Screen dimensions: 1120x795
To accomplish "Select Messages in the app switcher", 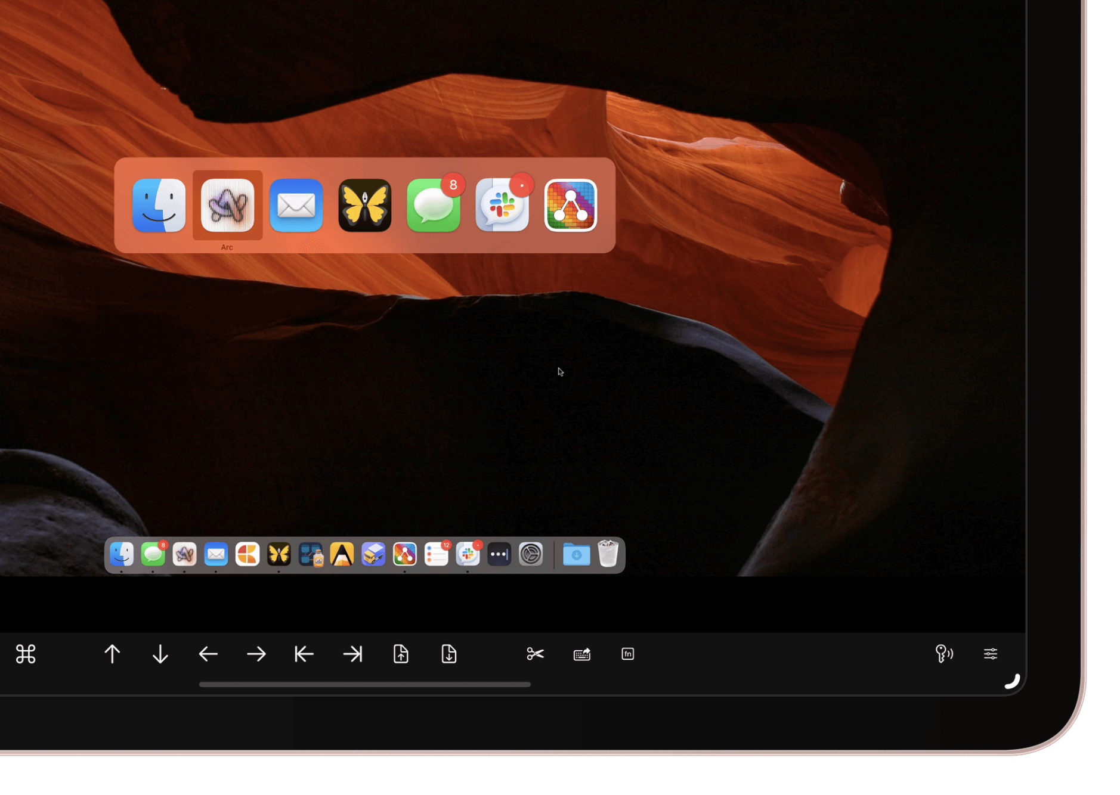I will pos(434,206).
